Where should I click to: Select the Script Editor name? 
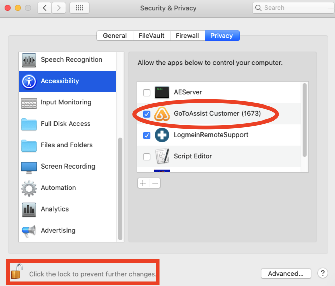click(193, 156)
